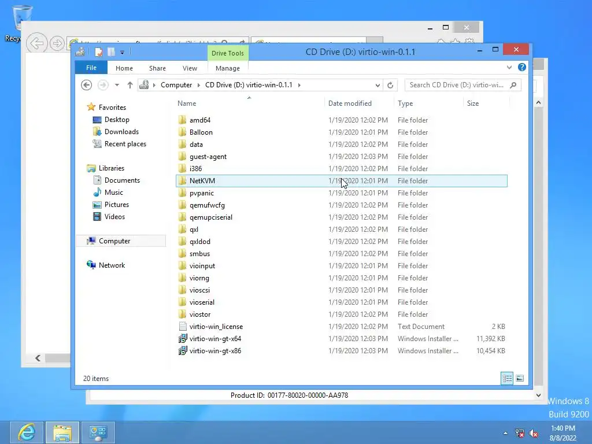Select the vioscsi folder

click(x=342, y=290)
